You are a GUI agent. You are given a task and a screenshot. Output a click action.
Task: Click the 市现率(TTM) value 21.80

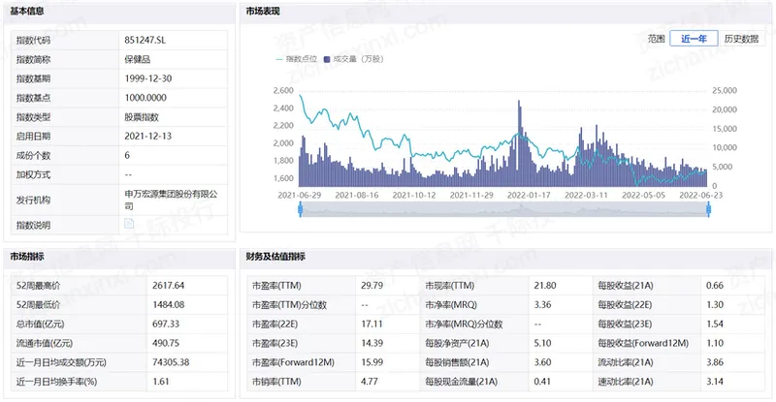tap(545, 286)
